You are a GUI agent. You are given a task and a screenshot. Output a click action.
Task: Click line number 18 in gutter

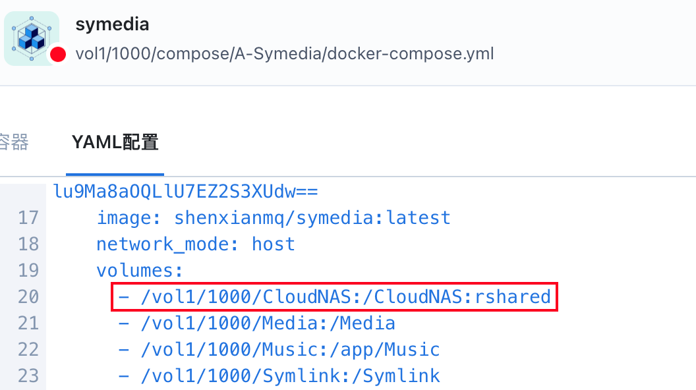28,244
